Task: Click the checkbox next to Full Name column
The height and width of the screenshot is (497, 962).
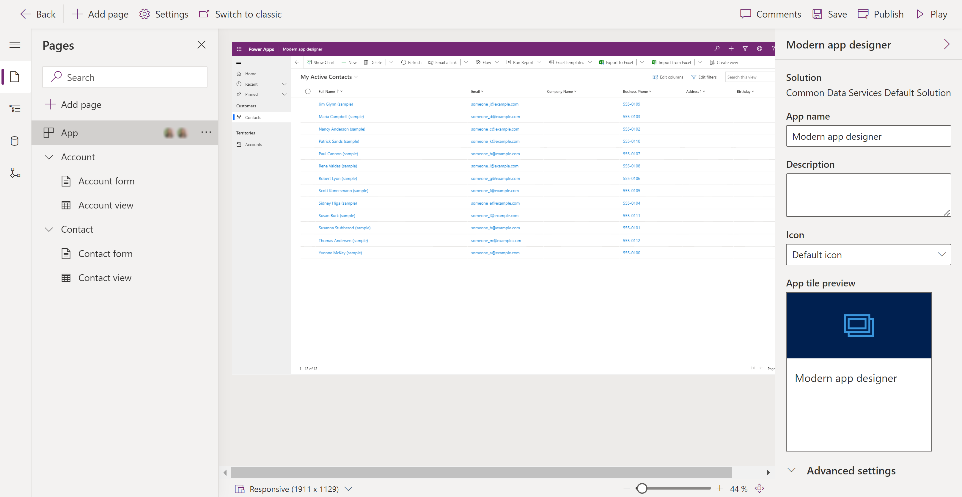Action: (308, 91)
